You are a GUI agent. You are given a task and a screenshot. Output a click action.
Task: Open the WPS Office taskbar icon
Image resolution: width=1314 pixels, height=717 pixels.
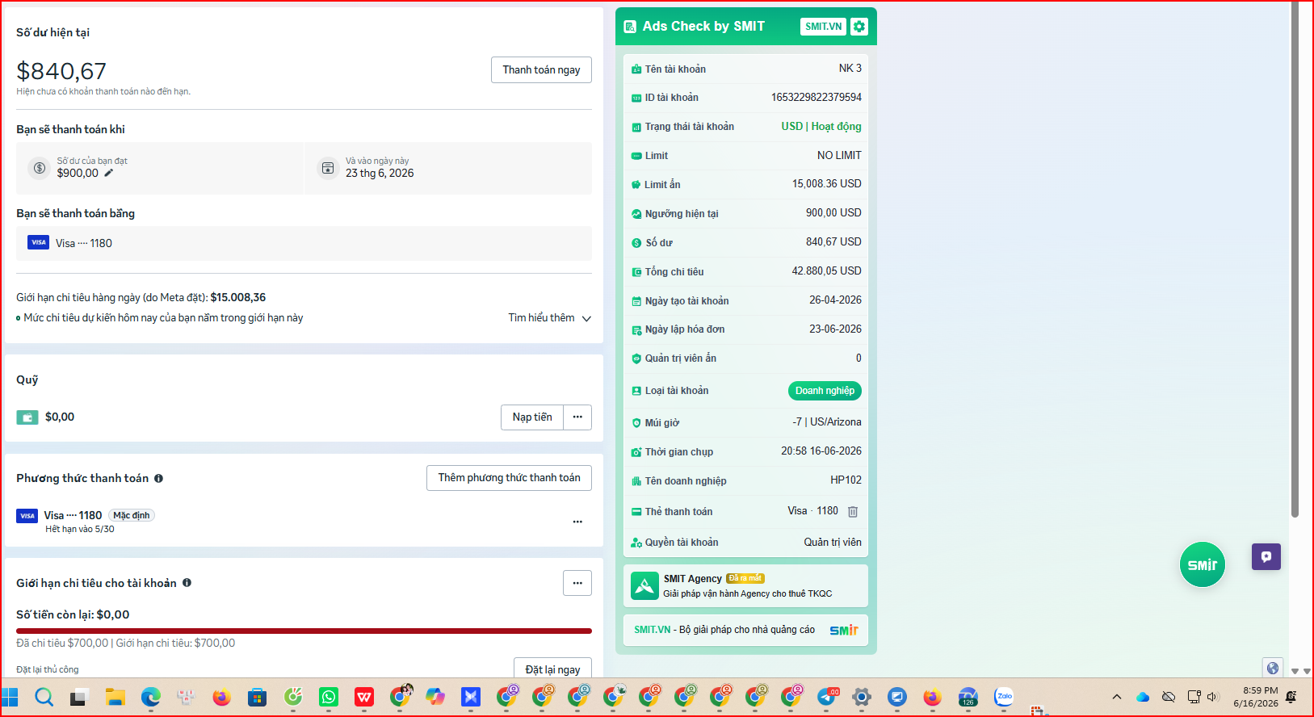point(364,697)
